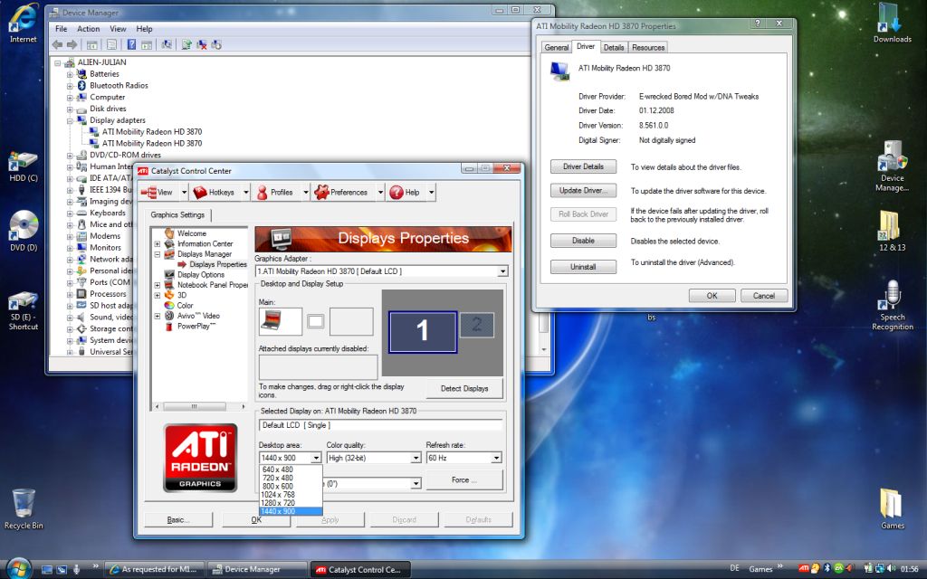
Task: Select the Graphics Settings tab
Action: click(177, 215)
